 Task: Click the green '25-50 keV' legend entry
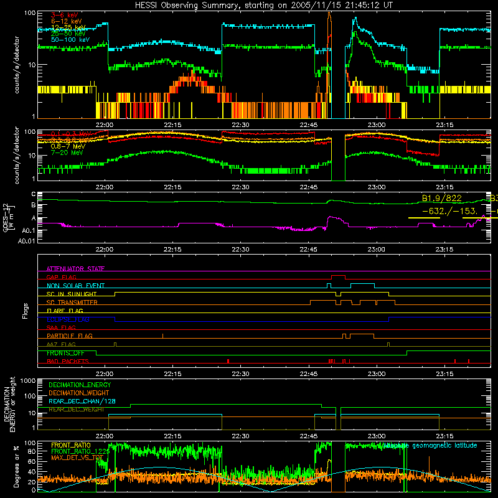(x=68, y=34)
